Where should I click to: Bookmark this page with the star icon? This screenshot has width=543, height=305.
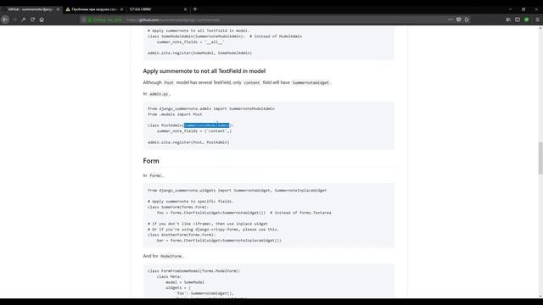pyautogui.click(x=467, y=19)
